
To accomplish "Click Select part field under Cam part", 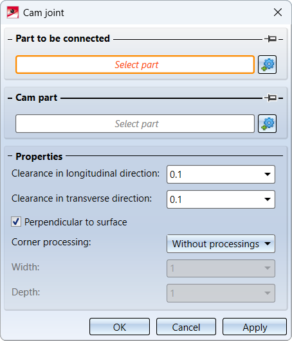I will pyautogui.click(x=135, y=123).
